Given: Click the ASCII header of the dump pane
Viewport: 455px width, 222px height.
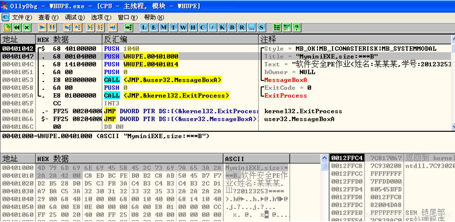Looking at the screenshot, I should (x=257, y=159).
